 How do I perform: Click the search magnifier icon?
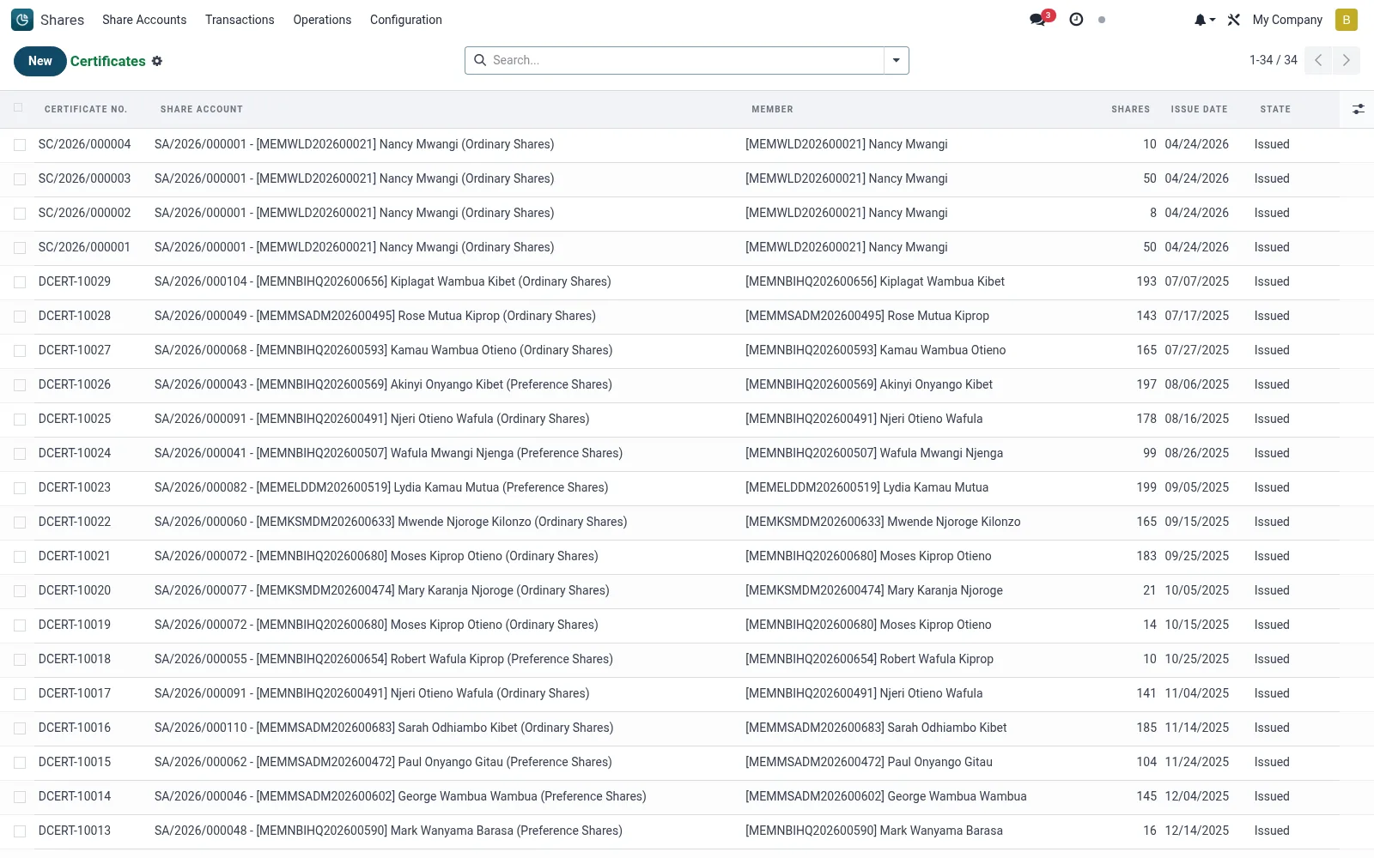pyautogui.click(x=480, y=60)
